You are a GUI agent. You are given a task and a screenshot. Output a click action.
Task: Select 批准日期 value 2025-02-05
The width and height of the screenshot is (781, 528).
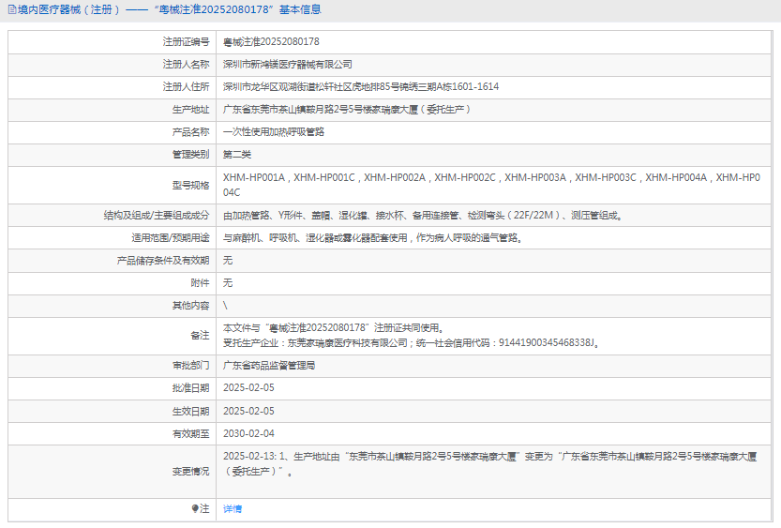pyautogui.click(x=248, y=387)
